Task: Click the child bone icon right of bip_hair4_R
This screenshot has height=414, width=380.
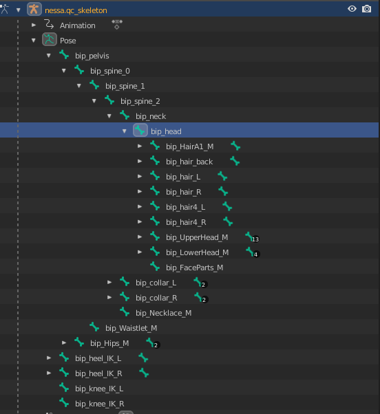Action: tap(228, 221)
